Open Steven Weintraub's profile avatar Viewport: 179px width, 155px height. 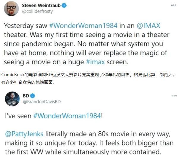pos(11,9)
